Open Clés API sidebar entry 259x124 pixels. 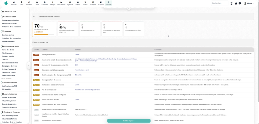click(5, 59)
